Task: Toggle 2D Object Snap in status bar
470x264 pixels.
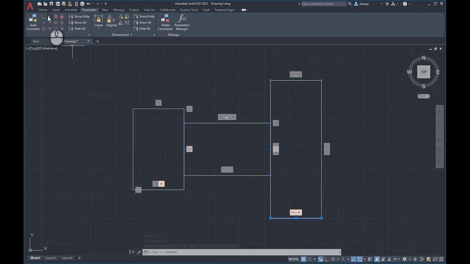Action: pyautogui.click(x=360, y=259)
